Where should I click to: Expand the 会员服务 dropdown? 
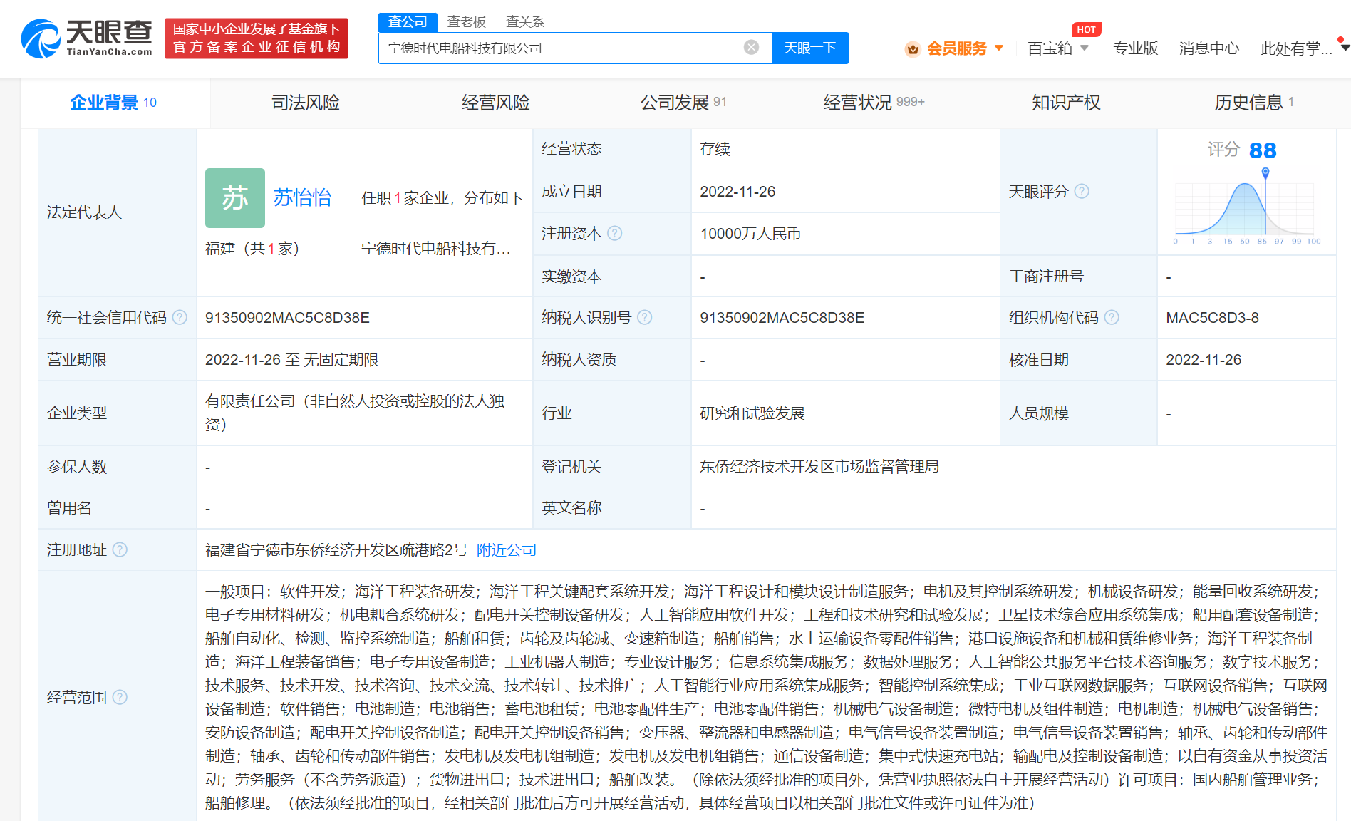(956, 48)
